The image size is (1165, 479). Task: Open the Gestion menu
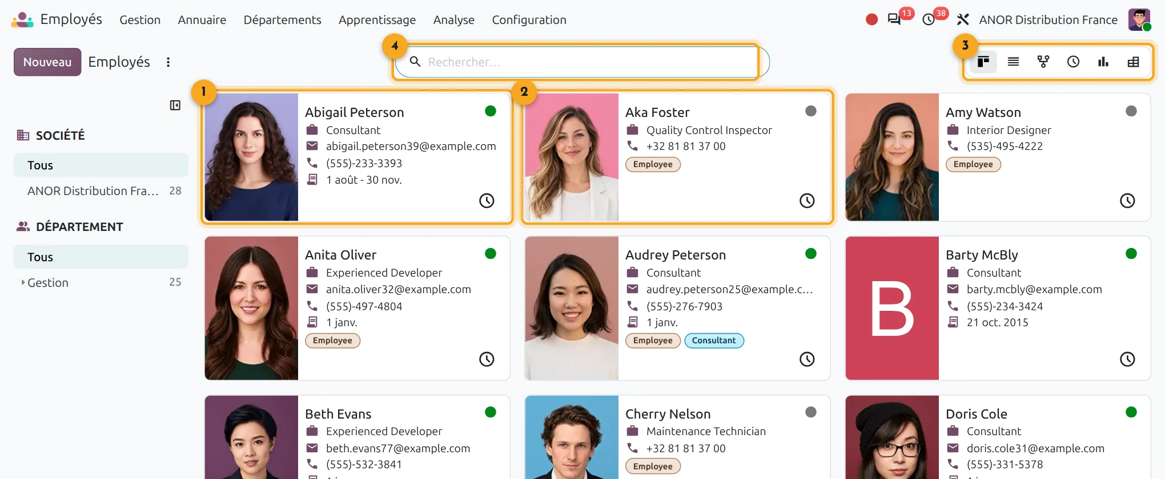pyautogui.click(x=140, y=20)
